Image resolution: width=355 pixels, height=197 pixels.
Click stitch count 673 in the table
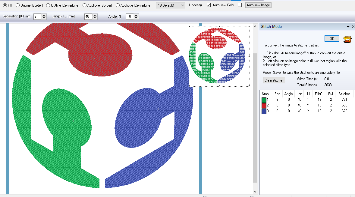344,111
